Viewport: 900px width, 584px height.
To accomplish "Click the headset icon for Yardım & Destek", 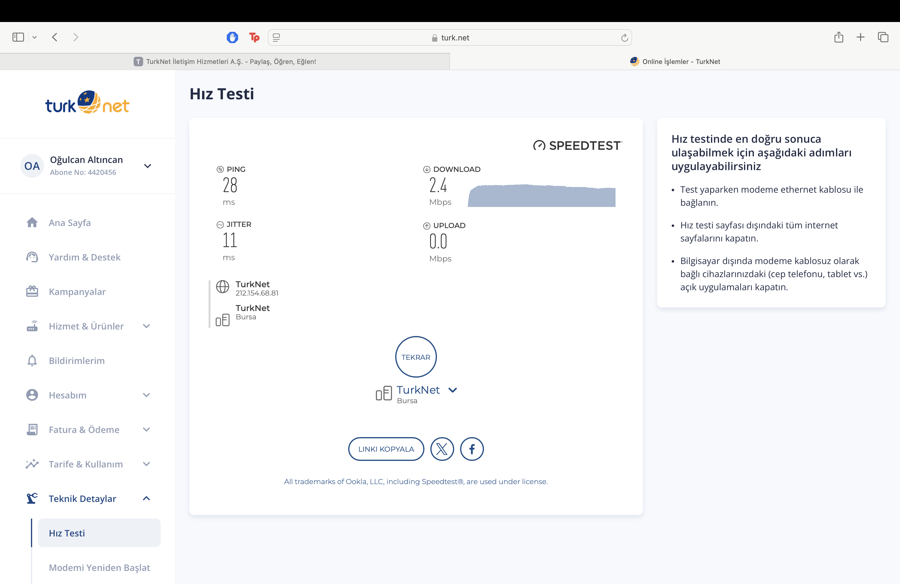I will 32,257.
